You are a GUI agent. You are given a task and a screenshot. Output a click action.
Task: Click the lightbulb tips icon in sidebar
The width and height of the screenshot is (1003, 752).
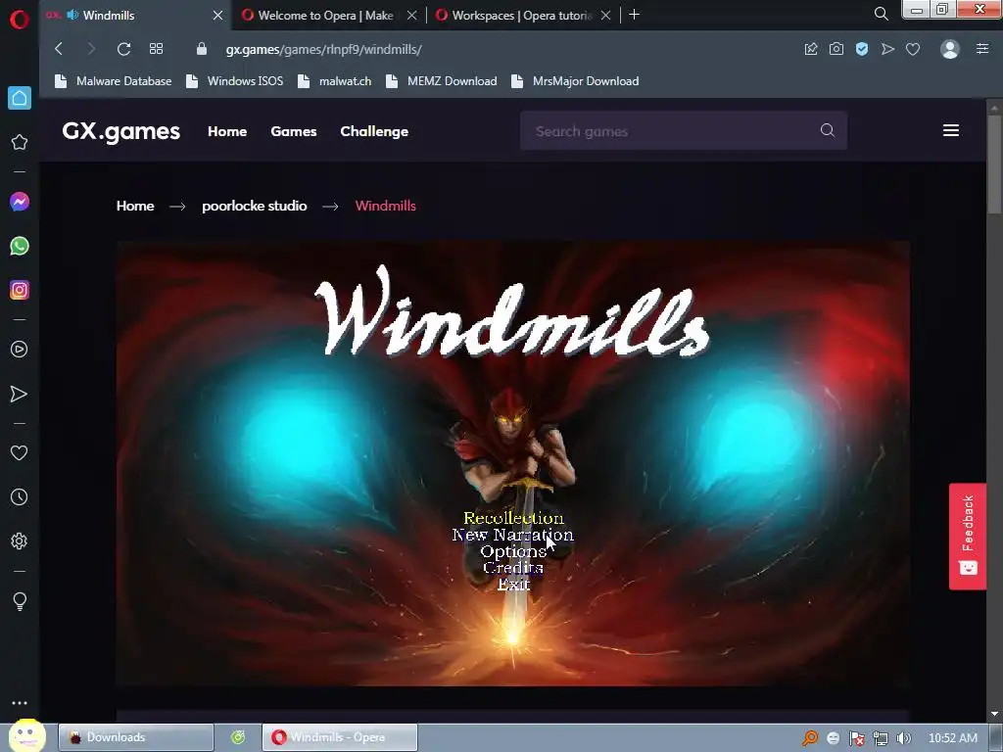[x=20, y=601]
